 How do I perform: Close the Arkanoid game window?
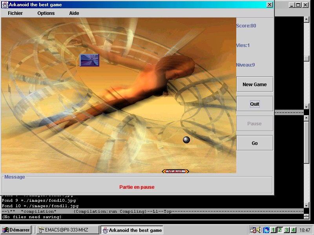[269, 5]
